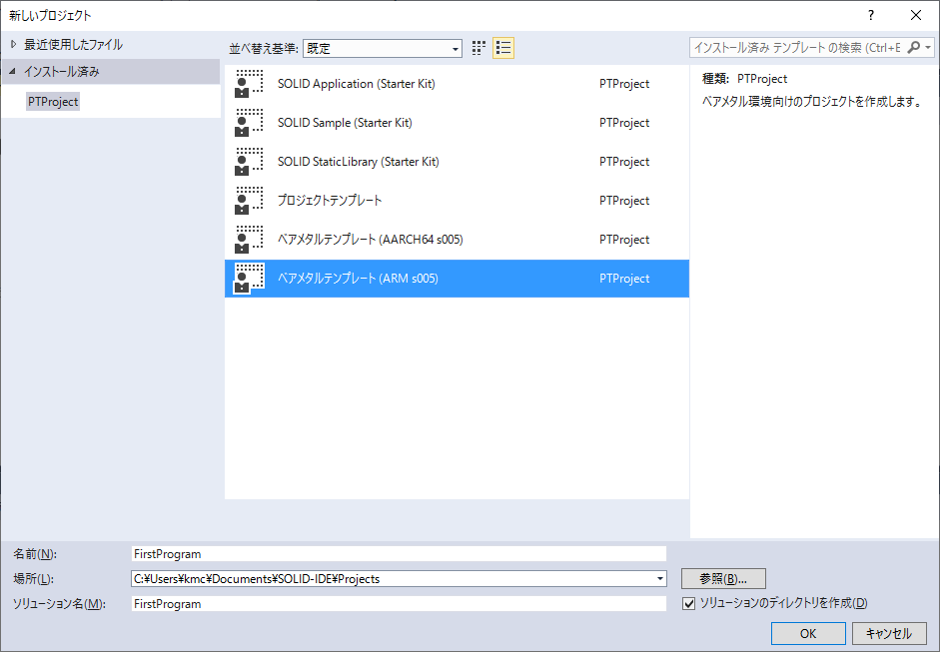Toggle ソリューションのディレクトリを作成 checkbox
The image size is (940, 652).
[x=688, y=603]
